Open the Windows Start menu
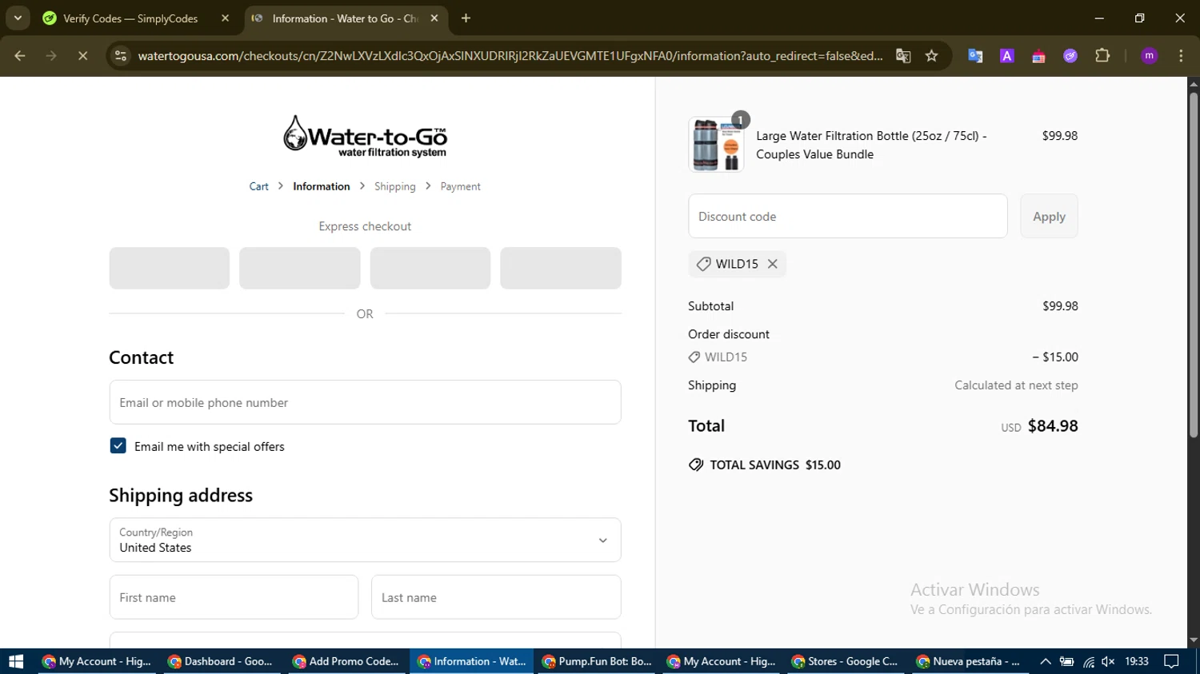1200x674 pixels. click(x=16, y=661)
